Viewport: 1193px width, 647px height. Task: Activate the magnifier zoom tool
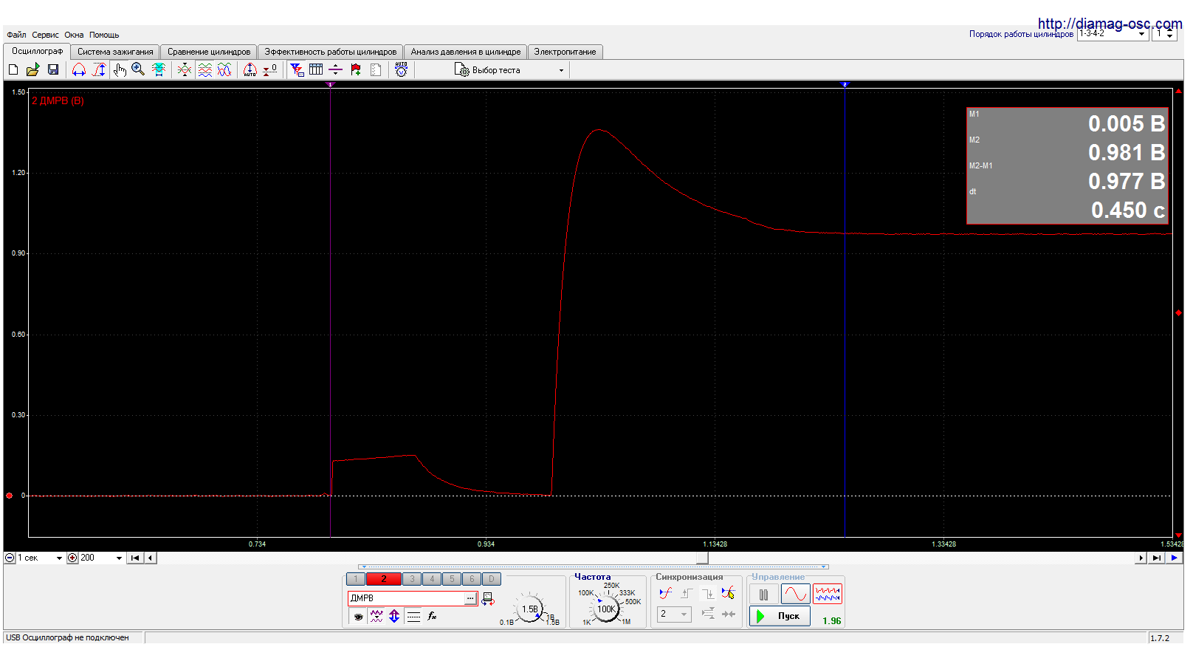pos(138,69)
